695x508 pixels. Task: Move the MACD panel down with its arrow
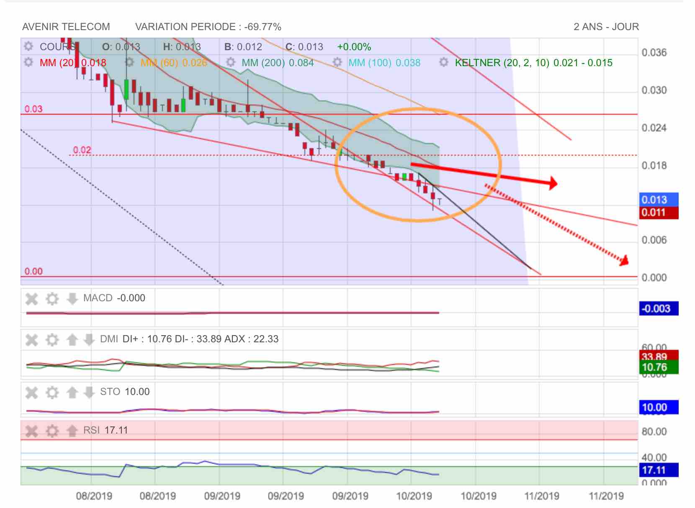pyautogui.click(x=72, y=299)
